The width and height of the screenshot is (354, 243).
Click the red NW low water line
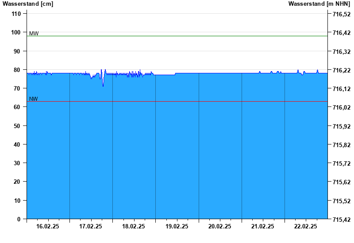pyautogui.click(x=177, y=102)
